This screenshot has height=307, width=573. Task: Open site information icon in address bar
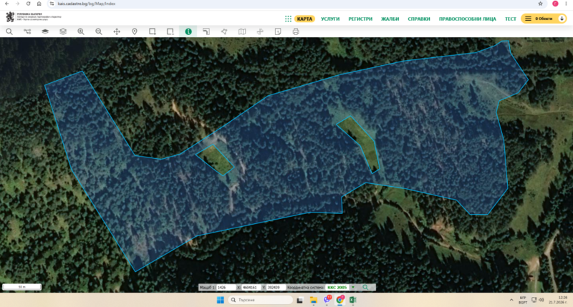point(52,4)
